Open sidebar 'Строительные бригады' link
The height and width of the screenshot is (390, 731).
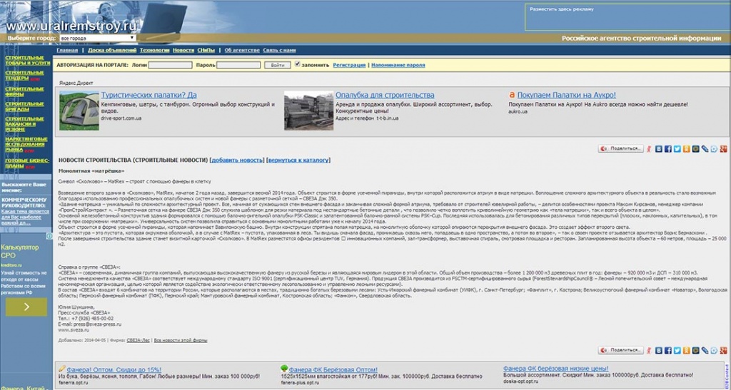pos(24,106)
